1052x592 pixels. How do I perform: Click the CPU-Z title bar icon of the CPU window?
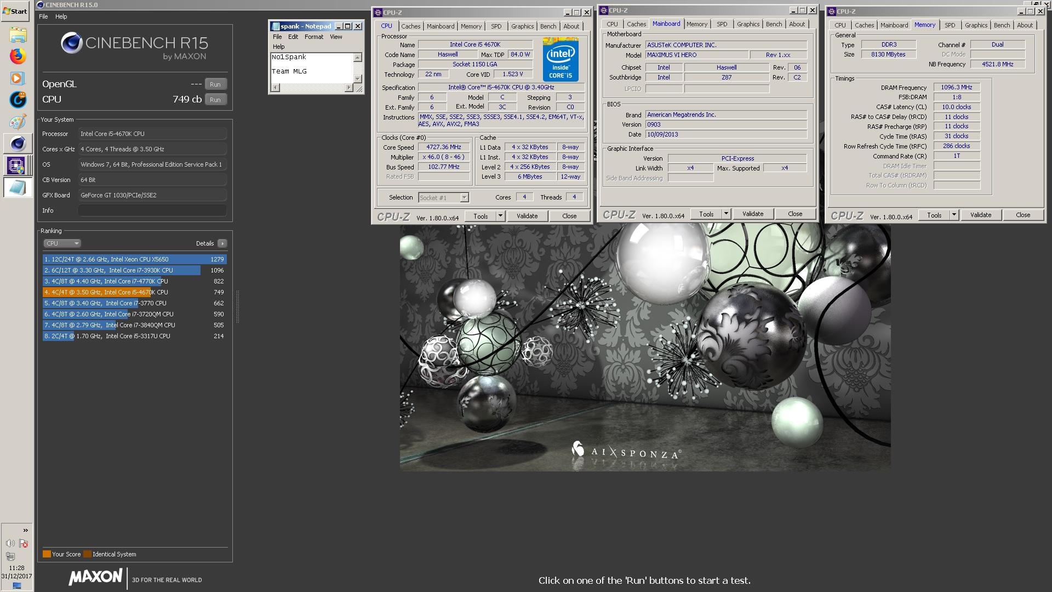(x=378, y=13)
